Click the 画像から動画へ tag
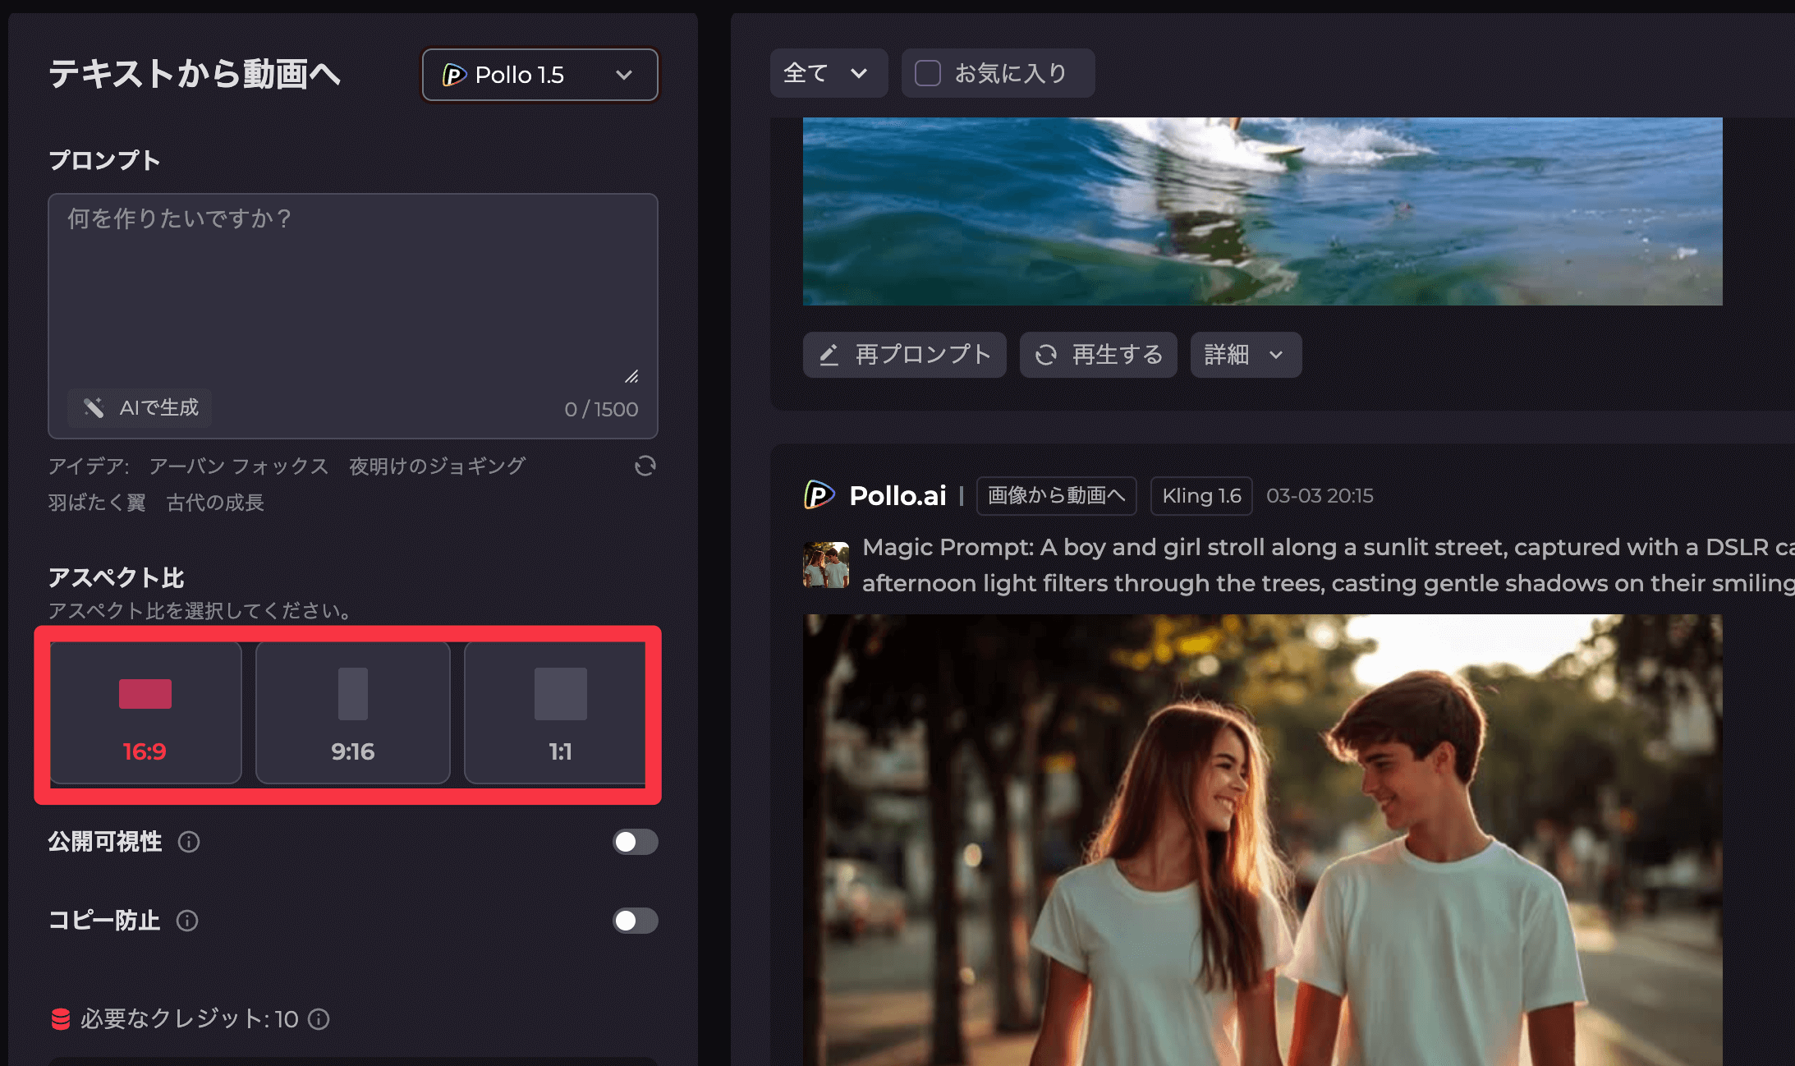 (1056, 496)
